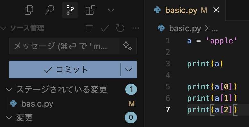Switch to the basic.py editor tab
This screenshot has height=127, width=249.
pyautogui.click(x=181, y=10)
